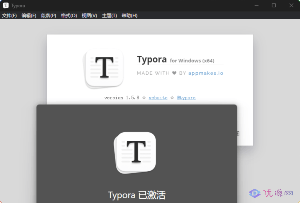300x203 pixels.
Task: Click 'for Windows (x64)' text
Action: (192, 61)
